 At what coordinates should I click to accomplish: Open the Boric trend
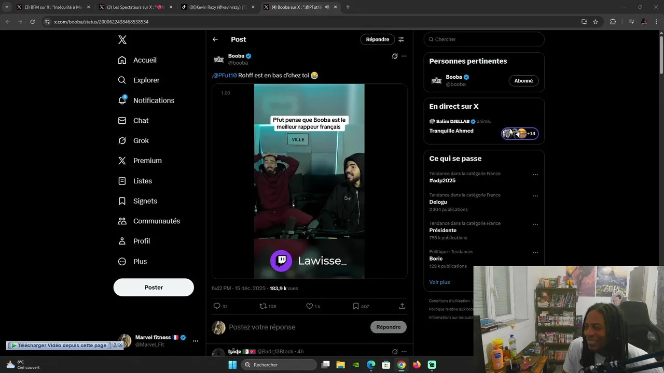coord(436,259)
